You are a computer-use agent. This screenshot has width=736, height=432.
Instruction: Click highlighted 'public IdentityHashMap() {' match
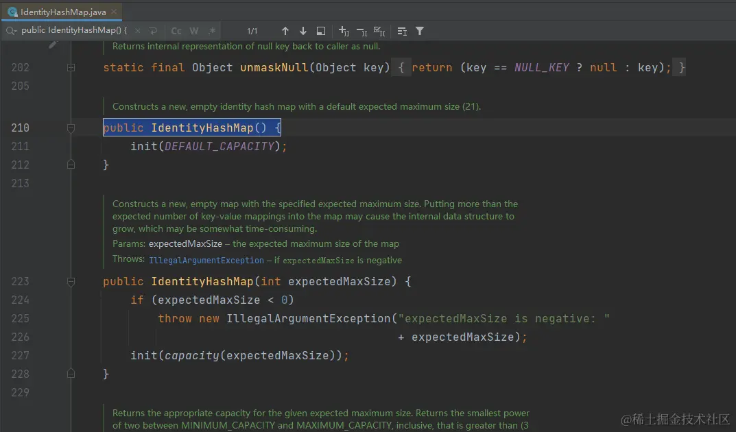(x=192, y=127)
